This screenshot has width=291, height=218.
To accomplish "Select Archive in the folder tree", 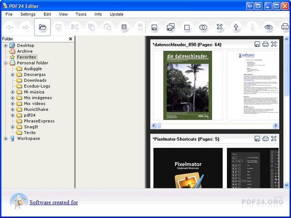I will tap(25, 51).
